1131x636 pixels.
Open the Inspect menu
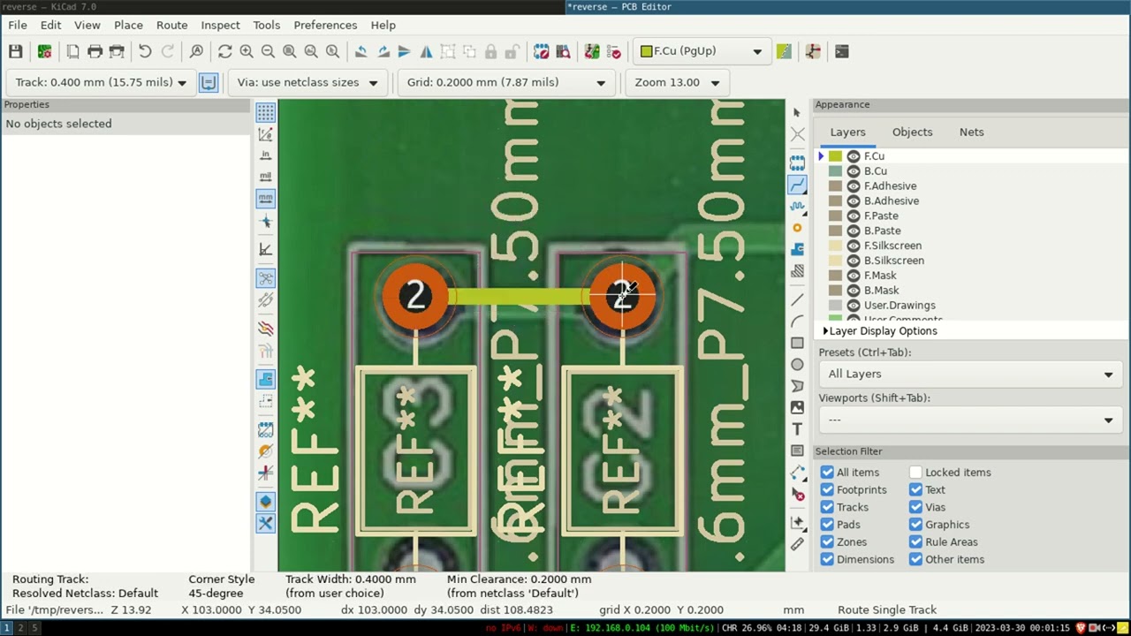(220, 25)
